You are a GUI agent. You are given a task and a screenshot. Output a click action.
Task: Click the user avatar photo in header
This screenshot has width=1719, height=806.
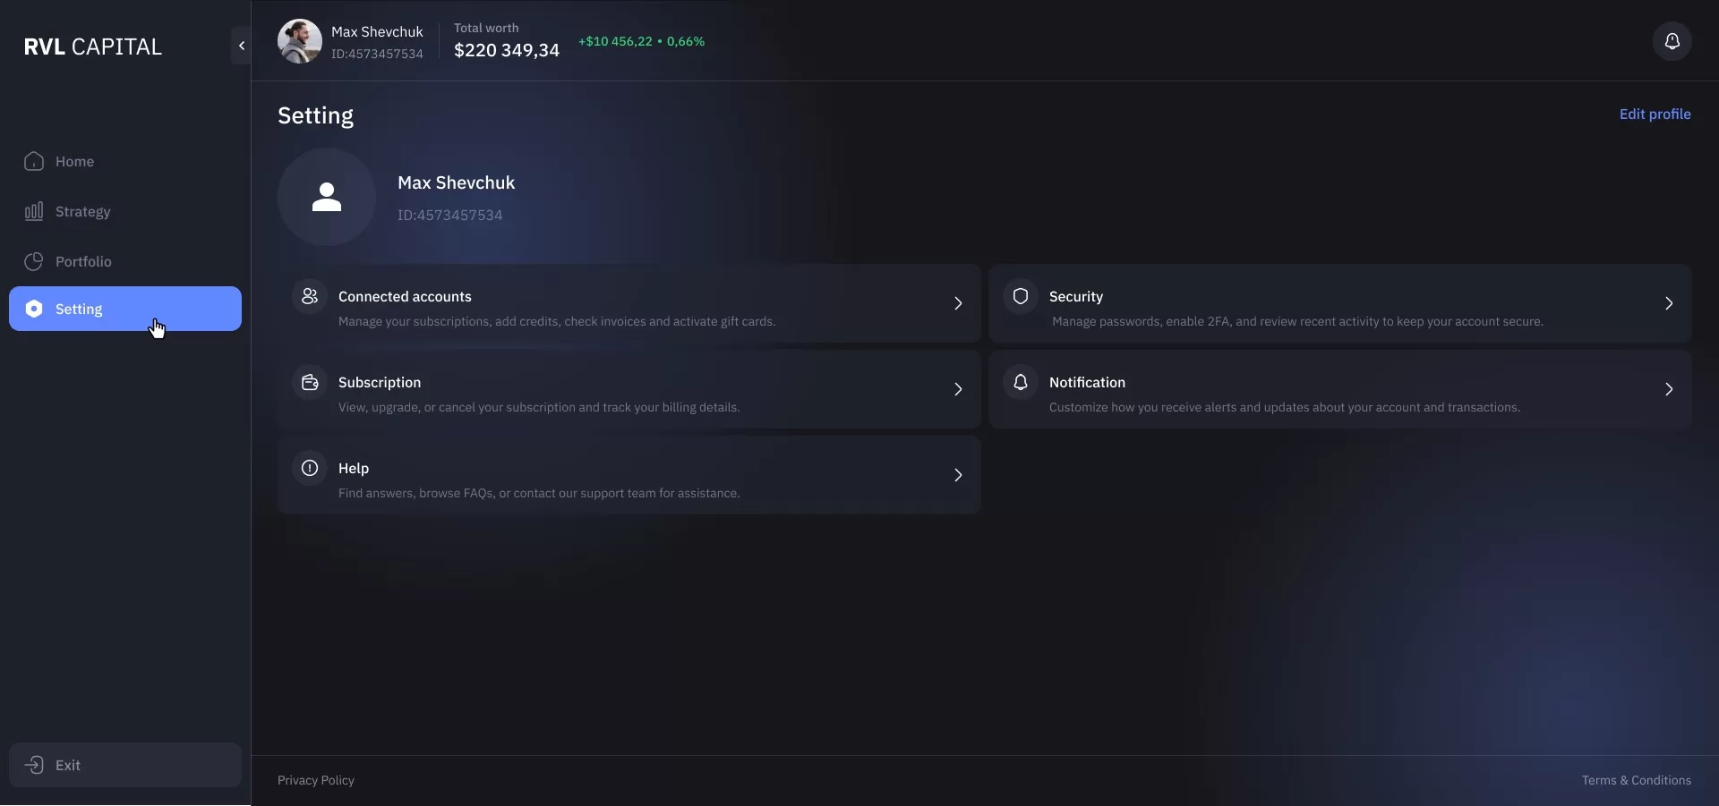click(x=300, y=41)
